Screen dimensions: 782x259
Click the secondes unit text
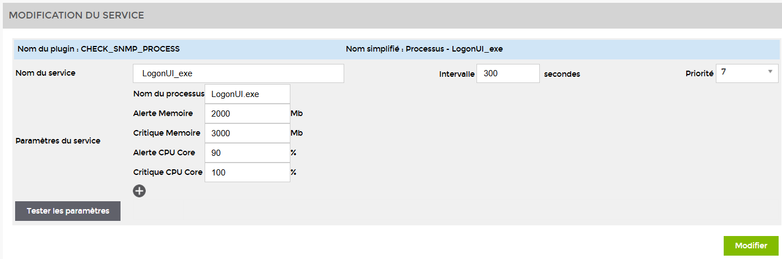(x=562, y=74)
